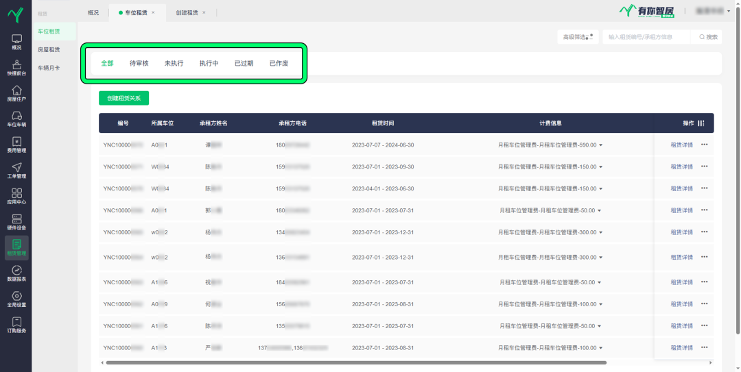
Task: View 租赁详情 for first row
Action: point(681,145)
